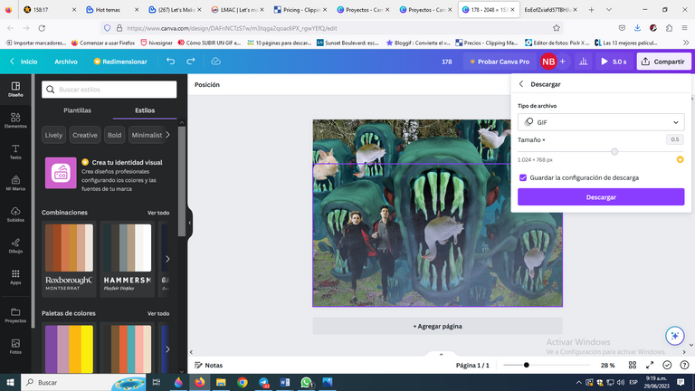Image resolution: width=695 pixels, height=391 pixels.
Task: Reload the browser page
Action: [x=42, y=28]
